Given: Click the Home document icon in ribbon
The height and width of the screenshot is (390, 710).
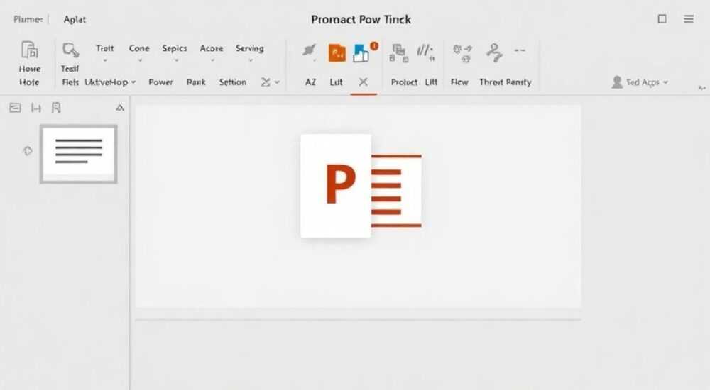Looking at the screenshot, I should click(29, 50).
